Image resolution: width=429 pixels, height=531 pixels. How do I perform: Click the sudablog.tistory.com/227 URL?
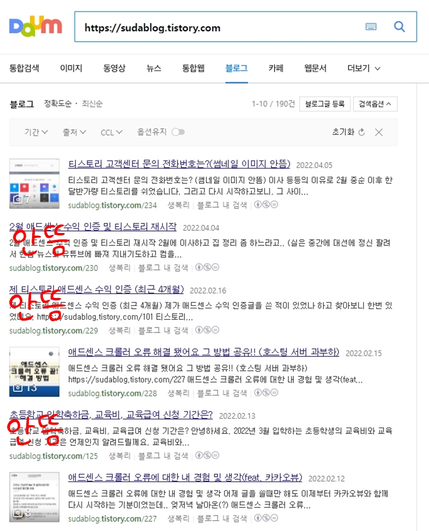pyautogui.click(x=112, y=519)
